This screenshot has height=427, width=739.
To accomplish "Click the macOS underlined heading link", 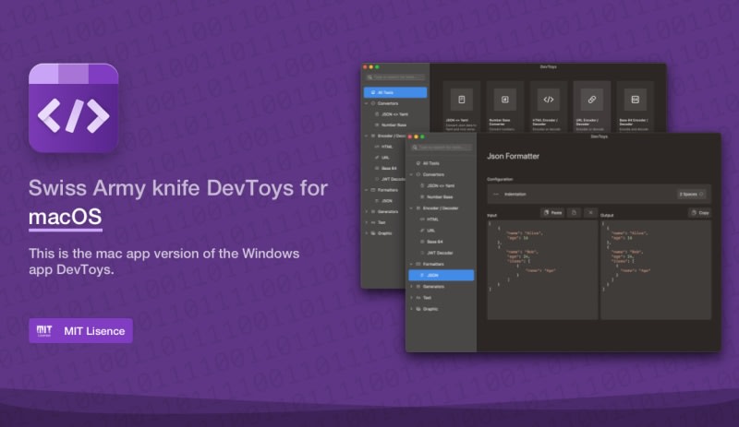I will [65, 218].
